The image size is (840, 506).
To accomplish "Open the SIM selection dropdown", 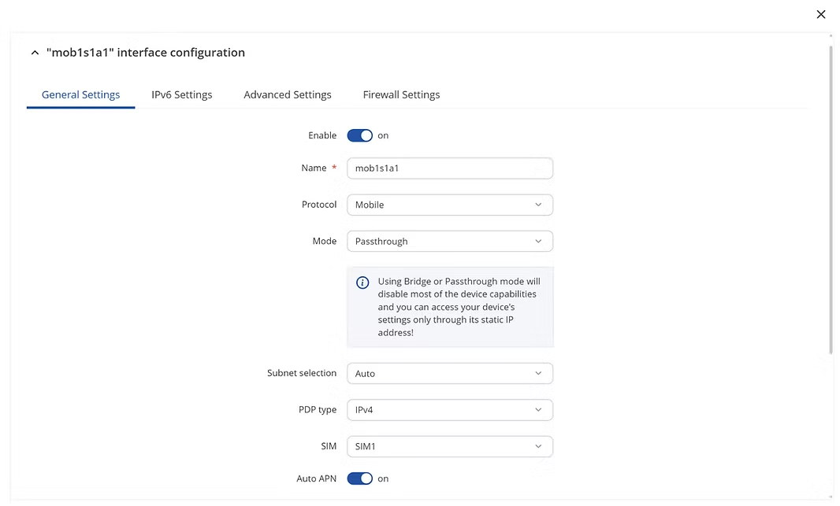I will tap(449, 447).
